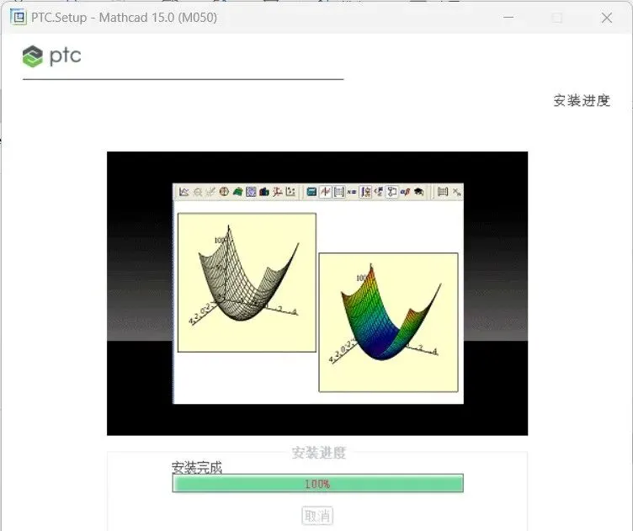Click the matrix insert icon near toolbar end
Viewport: 633px width, 531px height.
pos(443,192)
